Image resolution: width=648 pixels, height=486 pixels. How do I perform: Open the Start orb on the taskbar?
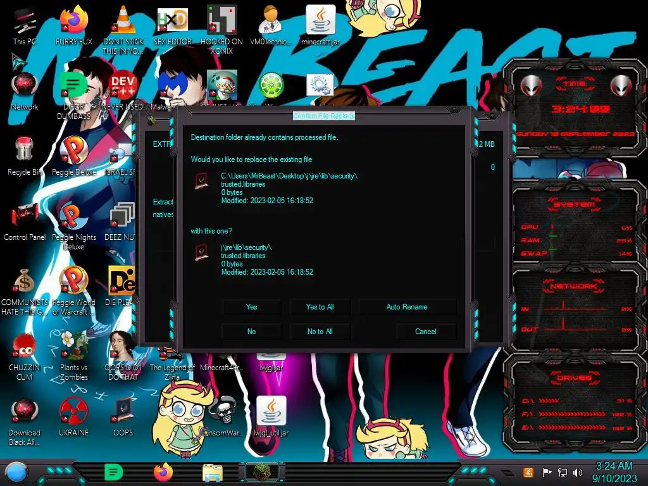(16, 473)
